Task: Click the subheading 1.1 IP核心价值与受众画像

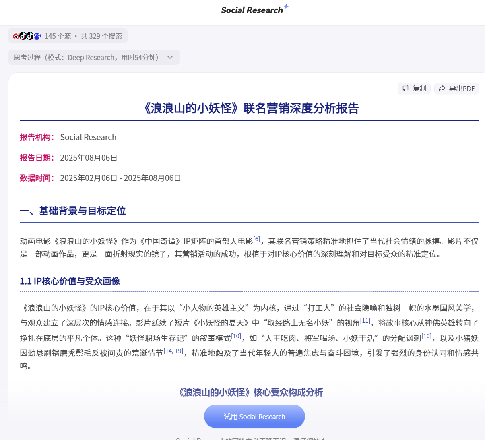Action: pos(70,281)
